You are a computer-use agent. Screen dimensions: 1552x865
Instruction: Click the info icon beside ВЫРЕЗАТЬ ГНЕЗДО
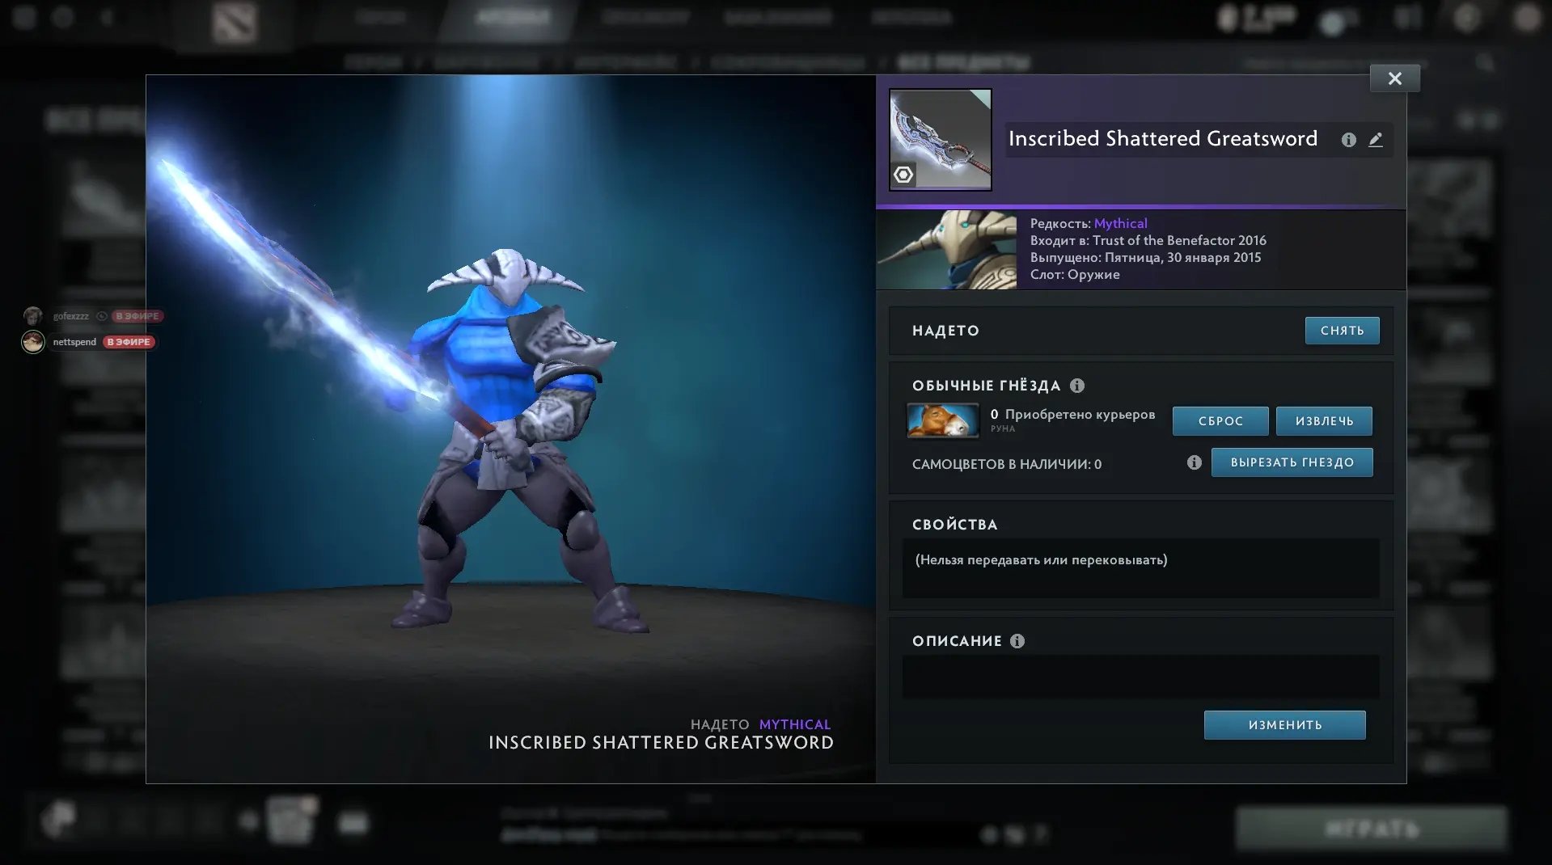pyautogui.click(x=1194, y=462)
